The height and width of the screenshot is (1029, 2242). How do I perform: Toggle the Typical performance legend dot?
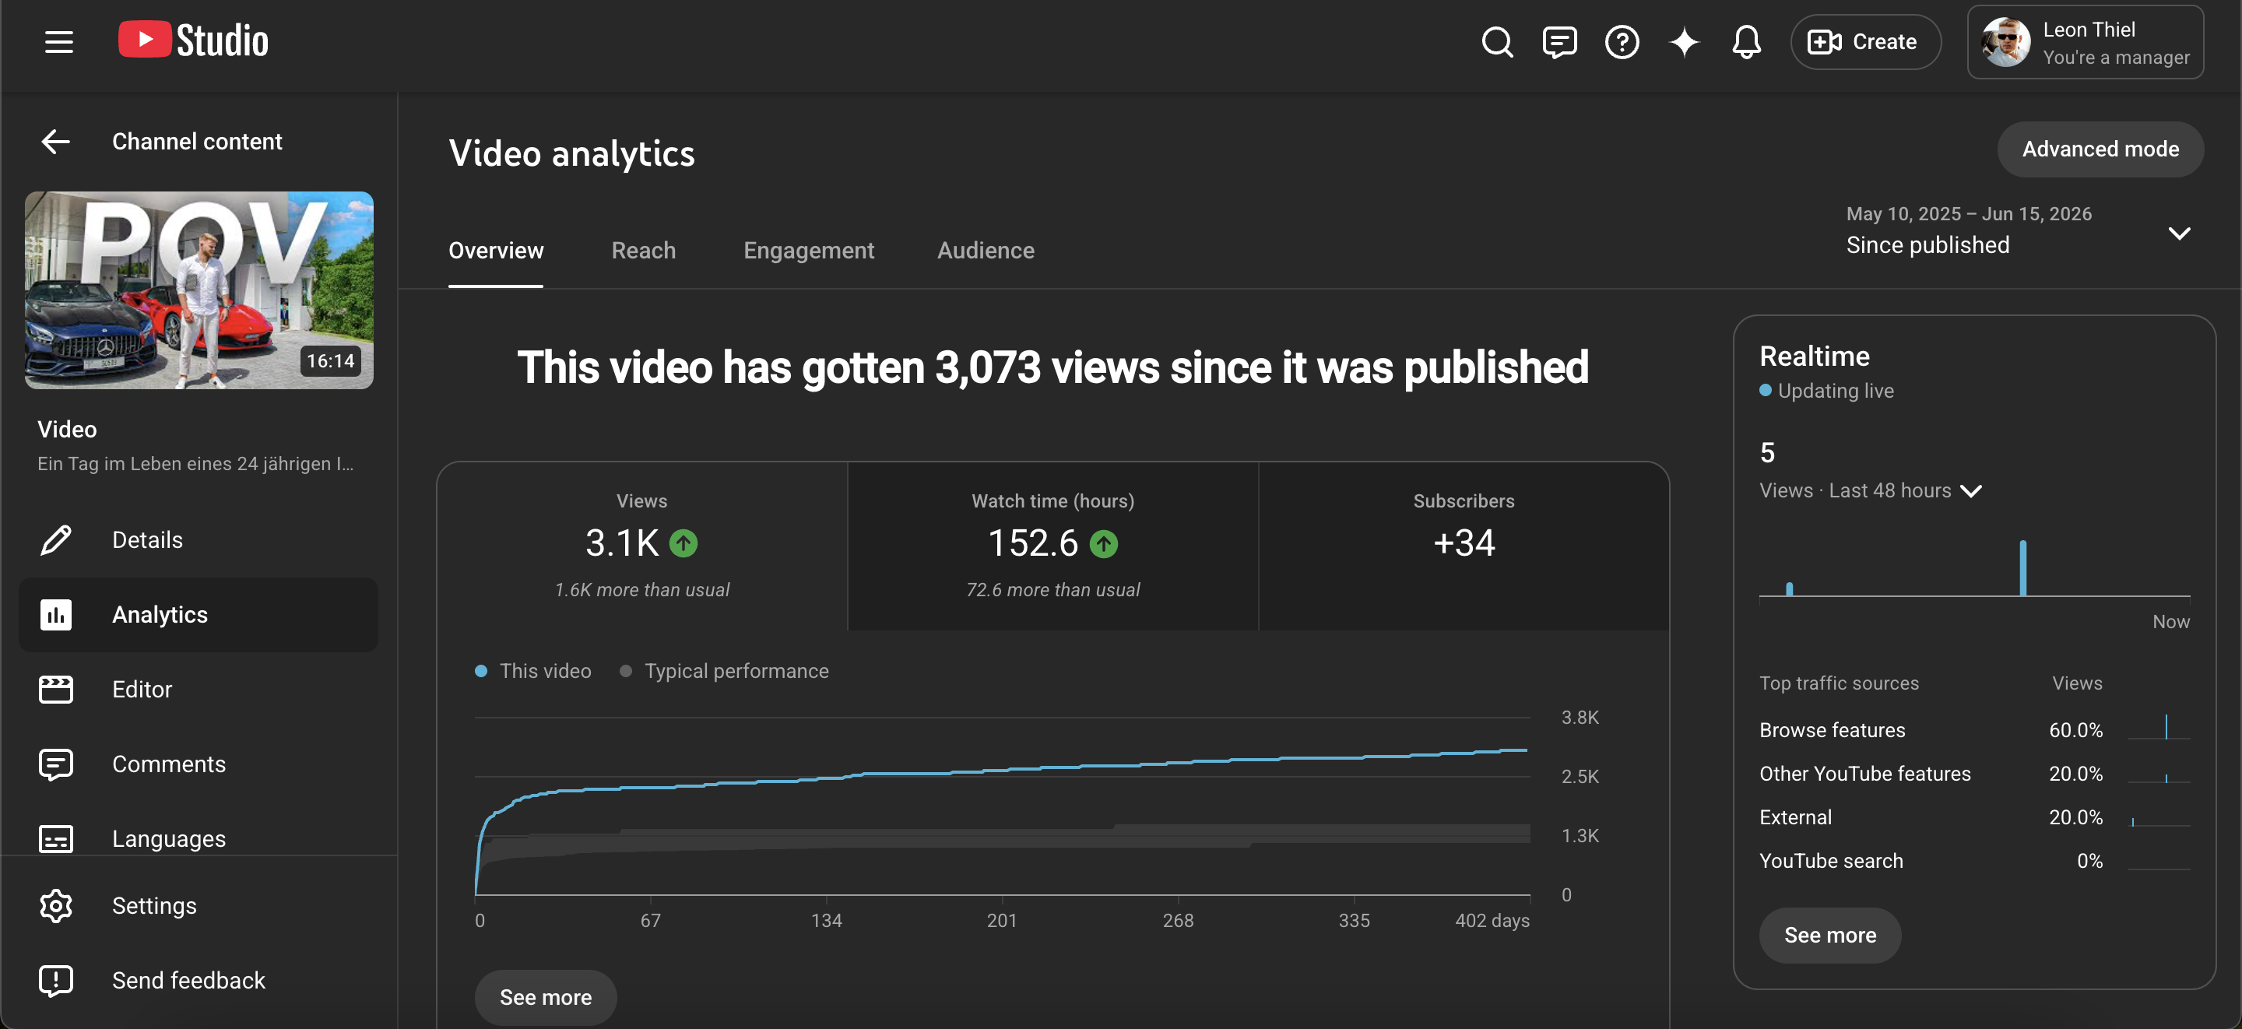click(625, 670)
